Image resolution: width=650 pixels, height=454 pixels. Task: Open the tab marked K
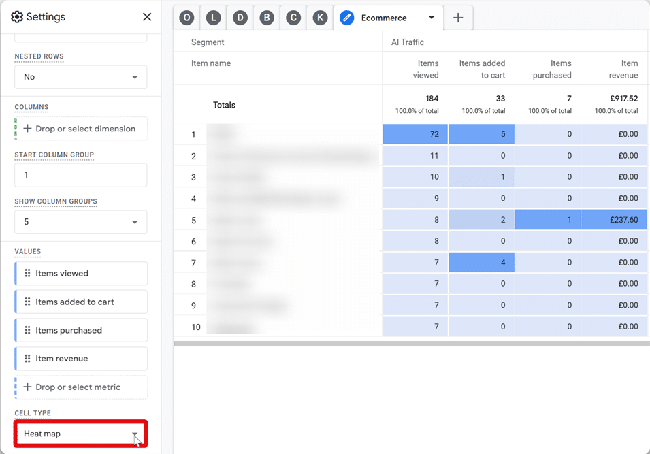(320, 18)
